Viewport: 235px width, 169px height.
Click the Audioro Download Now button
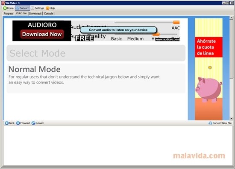coord(42,34)
